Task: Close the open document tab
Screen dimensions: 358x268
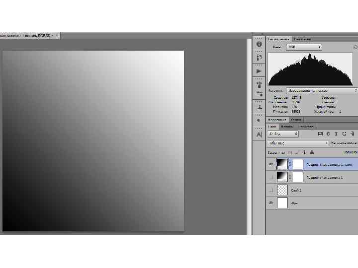Action: pos(57,36)
